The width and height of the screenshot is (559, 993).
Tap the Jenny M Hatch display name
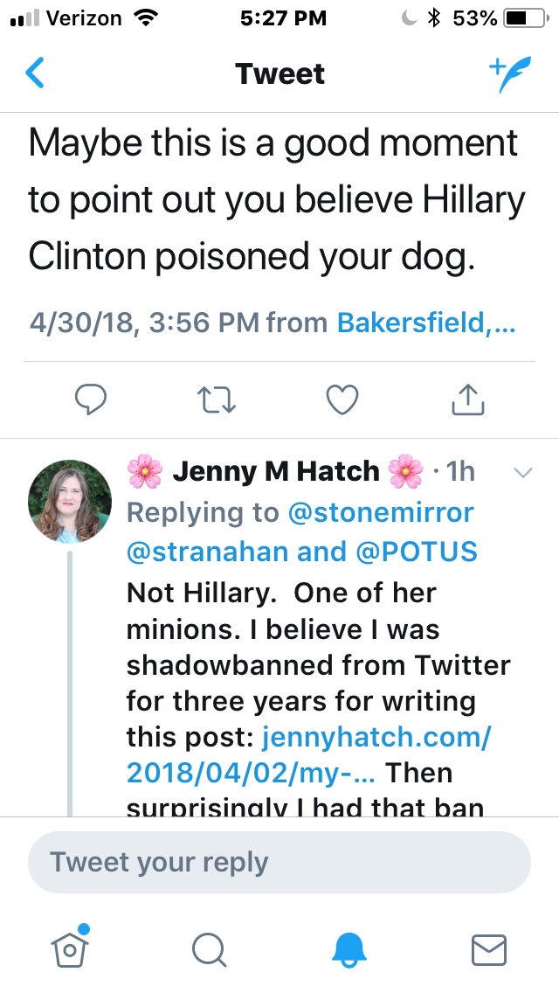click(x=275, y=472)
